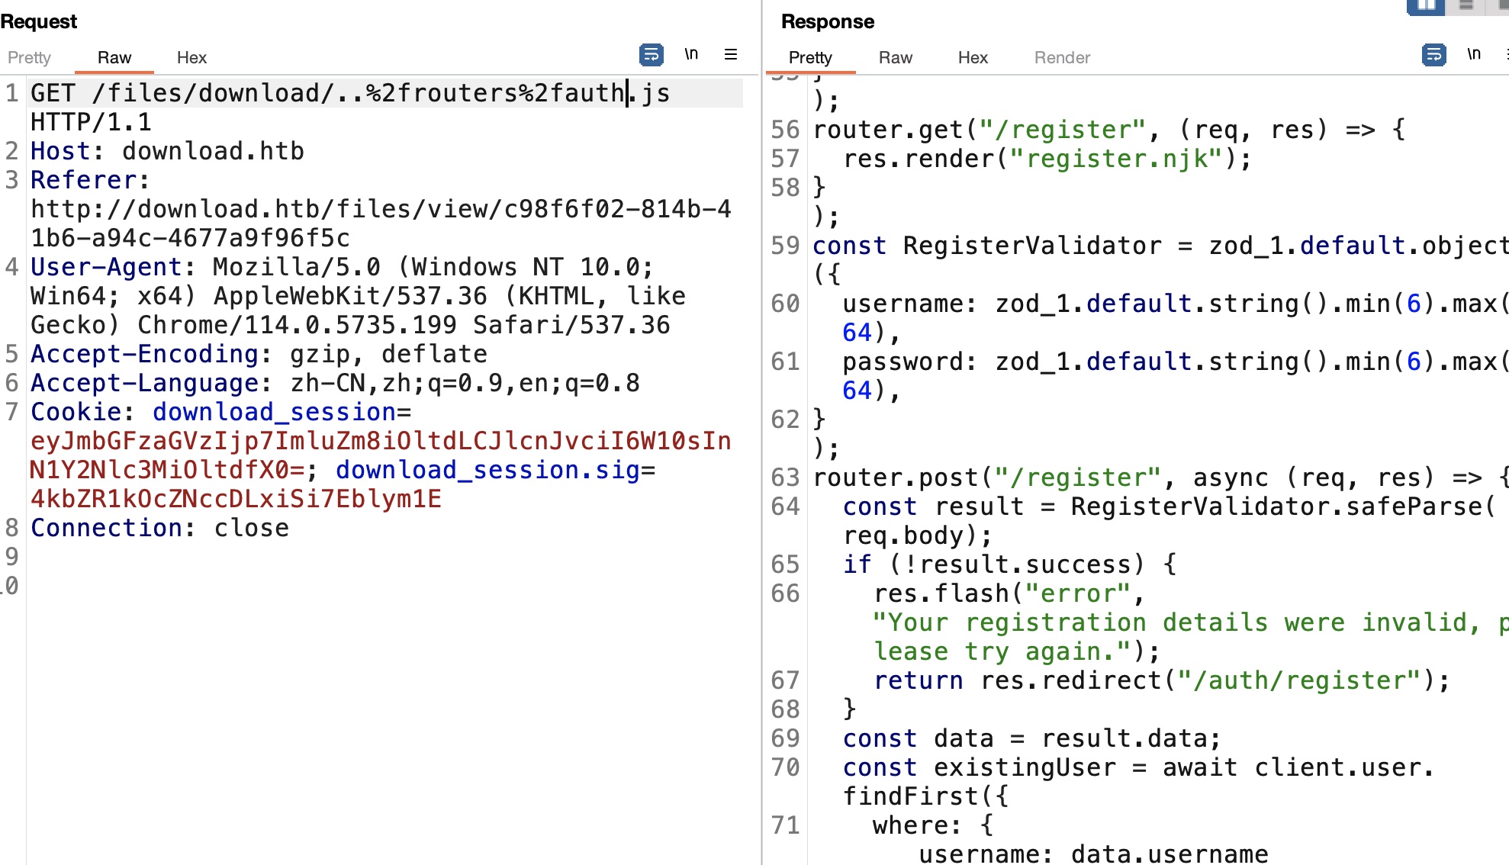Select the Raw tab in Request
This screenshot has width=1509, height=865.
coord(114,58)
